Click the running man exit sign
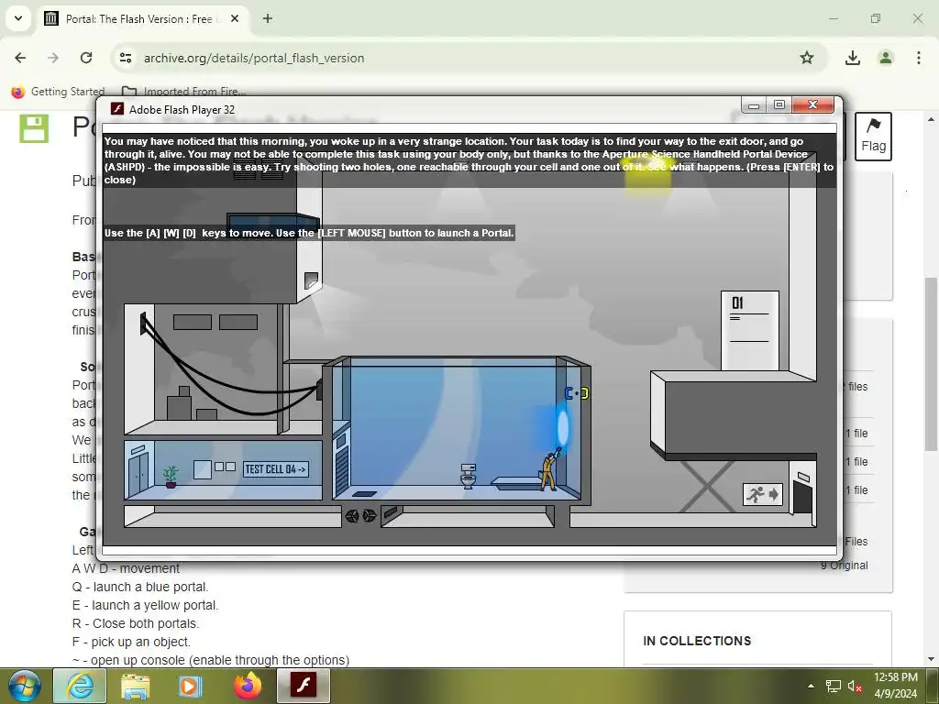This screenshot has width=939, height=704. pos(762,494)
